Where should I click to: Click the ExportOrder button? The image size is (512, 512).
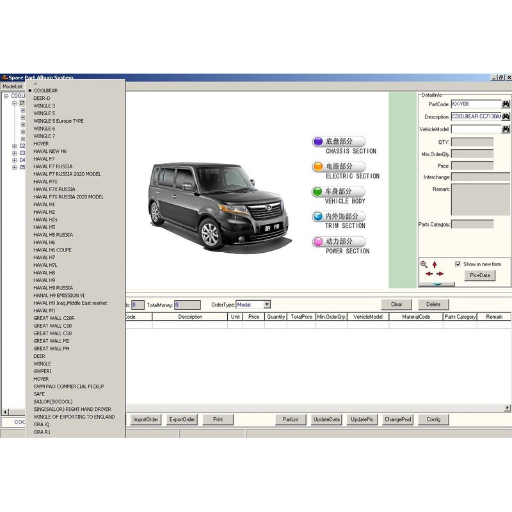pos(182,420)
